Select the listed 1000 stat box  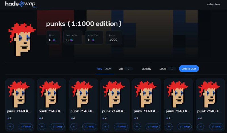coord(114,38)
